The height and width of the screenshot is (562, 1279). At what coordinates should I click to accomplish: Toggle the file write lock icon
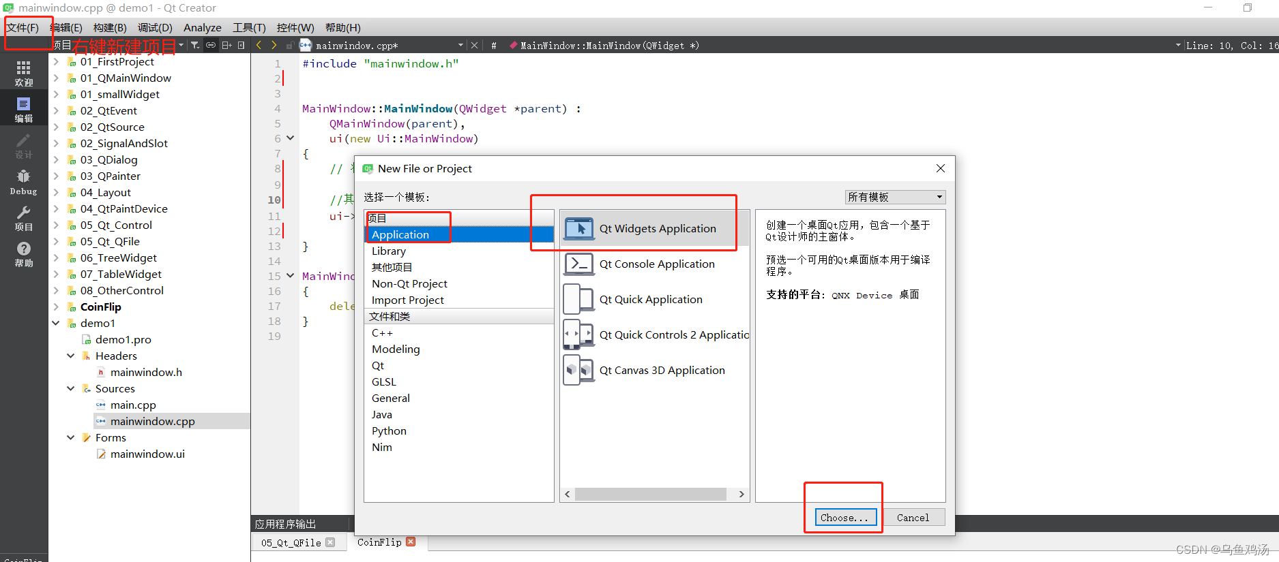coord(290,46)
